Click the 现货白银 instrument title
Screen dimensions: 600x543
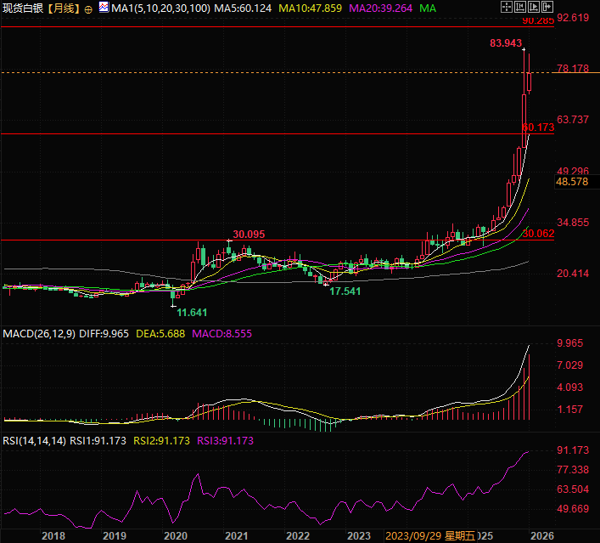(x=23, y=8)
